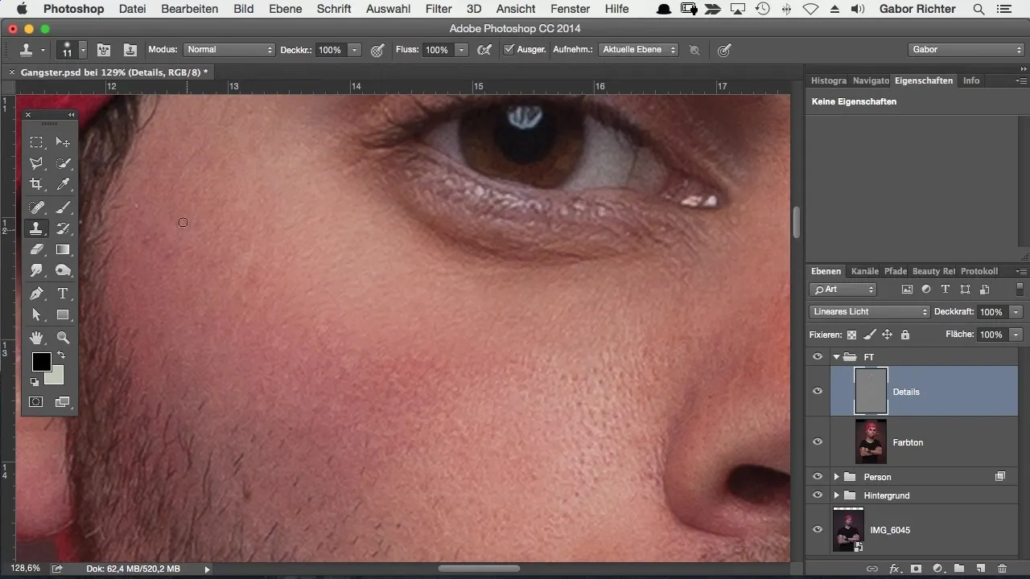Viewport: 1030px width, 579px height.
Task: Create a new layer
Action: coord(981,569)
